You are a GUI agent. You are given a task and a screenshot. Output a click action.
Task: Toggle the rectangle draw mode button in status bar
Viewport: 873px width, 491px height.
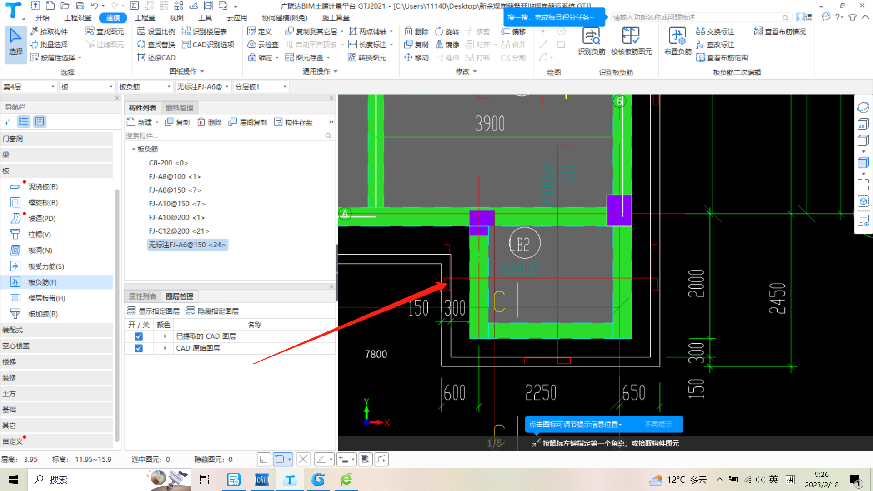click(280, 460)
